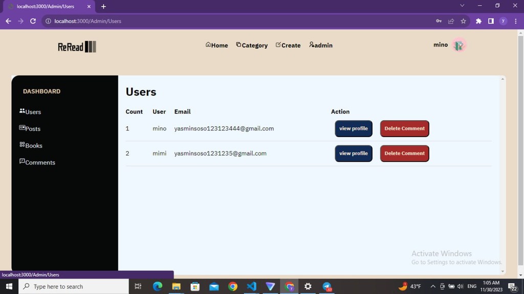
Task: Click the ReRead logo
Action: (x=77, y=47)
